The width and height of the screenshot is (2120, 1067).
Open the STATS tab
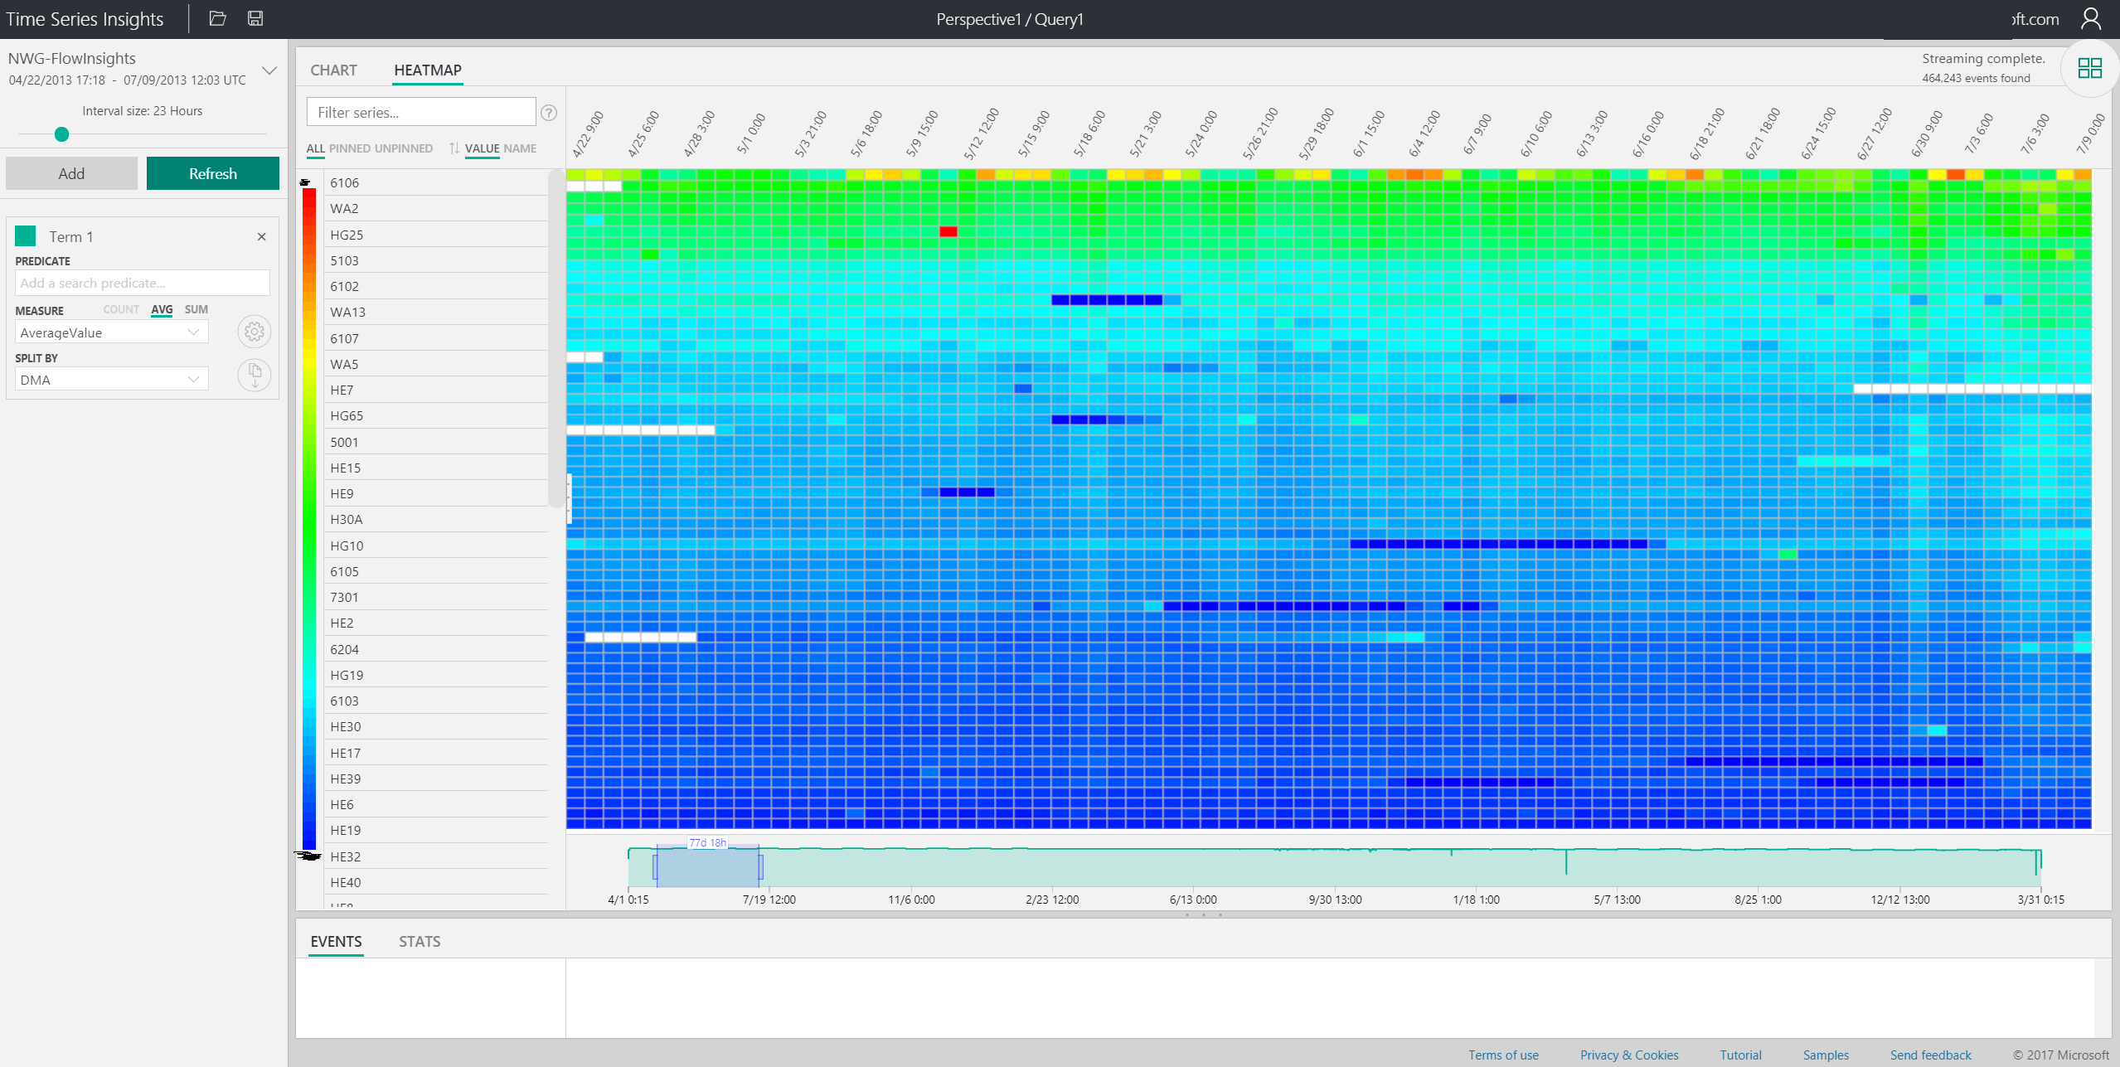click(420, 942)
